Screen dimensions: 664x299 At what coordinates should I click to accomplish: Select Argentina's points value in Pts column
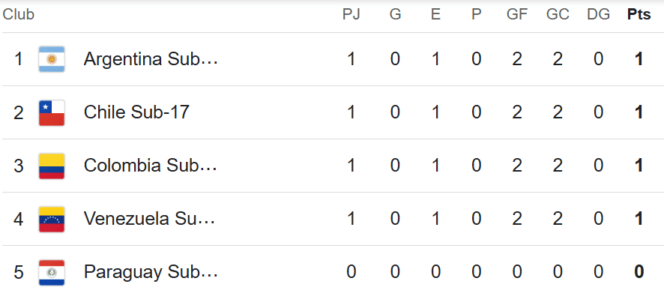[639, 59]
